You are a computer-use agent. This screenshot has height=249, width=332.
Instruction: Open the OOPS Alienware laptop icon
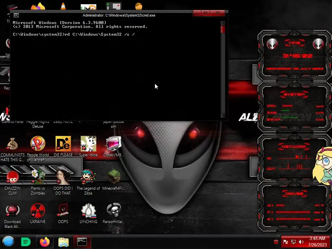click(63, 214)
